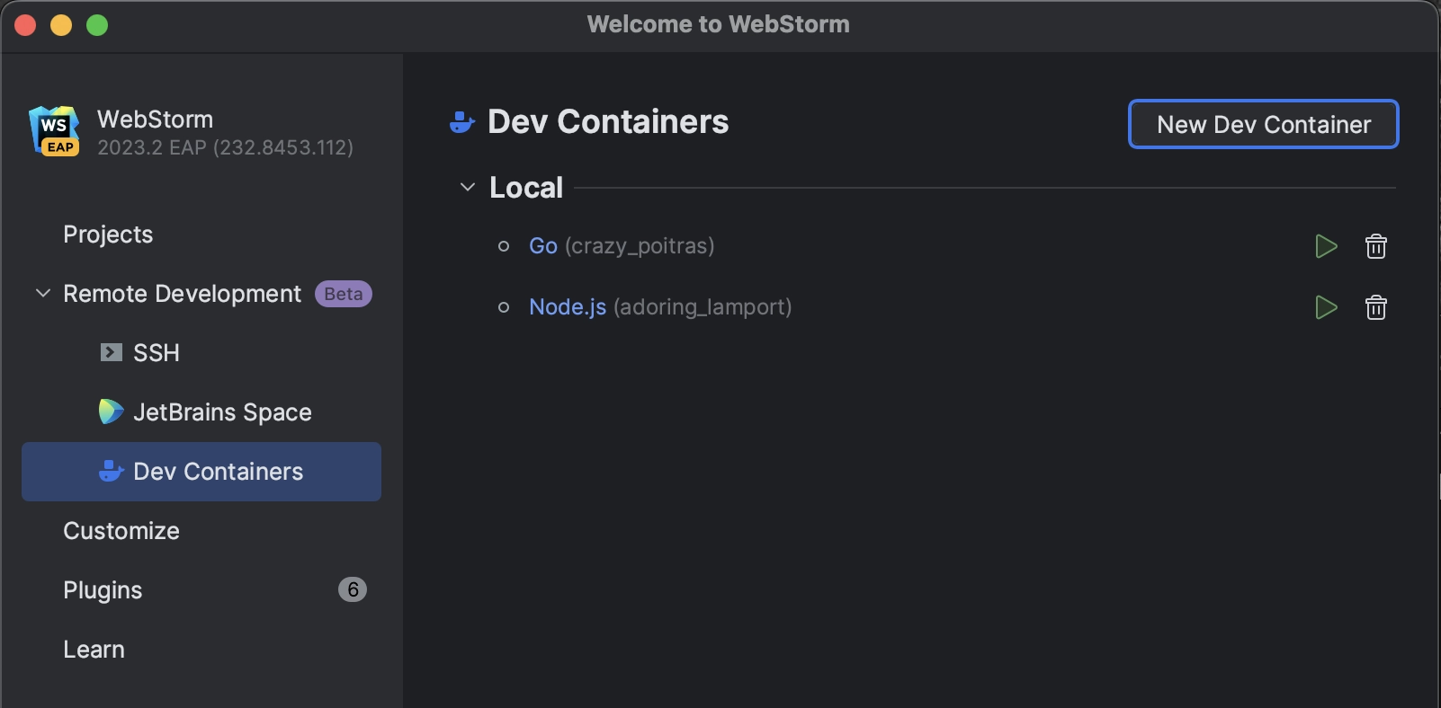The width and height of the screenshot is (1441, 708).
Task: Open the Go container link
Action: click(x=543, y=246)
